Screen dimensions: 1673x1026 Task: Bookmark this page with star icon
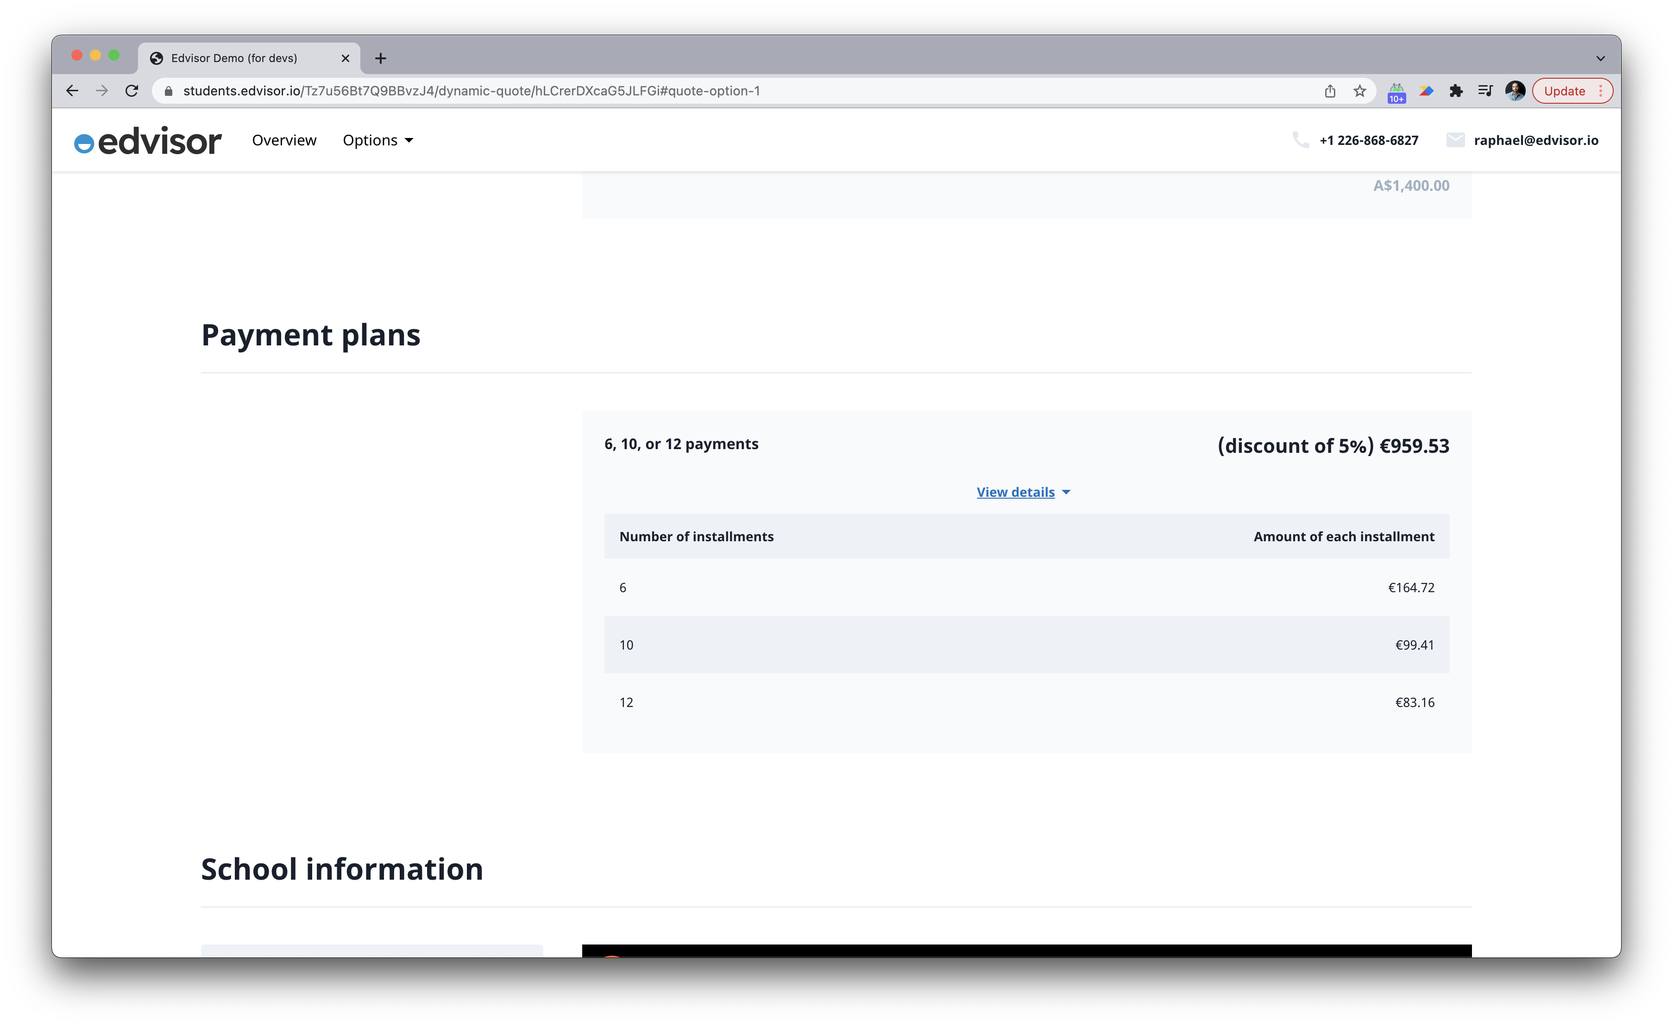pos(1359,91)
